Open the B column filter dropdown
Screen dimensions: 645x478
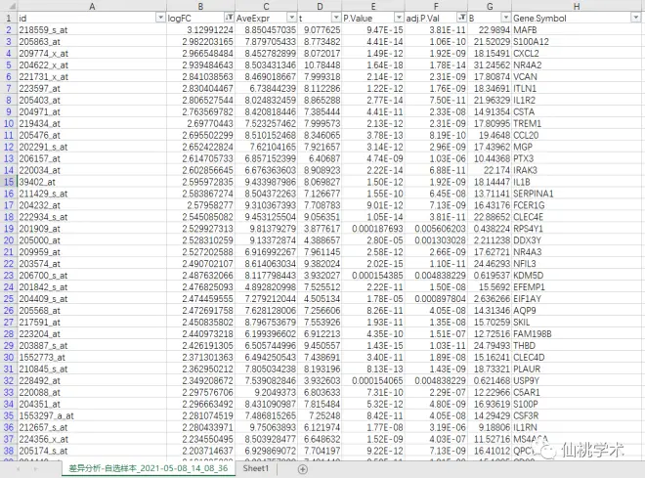(506, 18)
